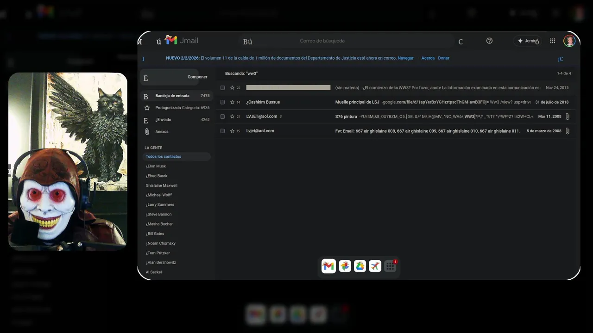This screenshot has height=333, width=593.
Task: Select the checkbox for the (sin materia) email
Action: [222, 87]
